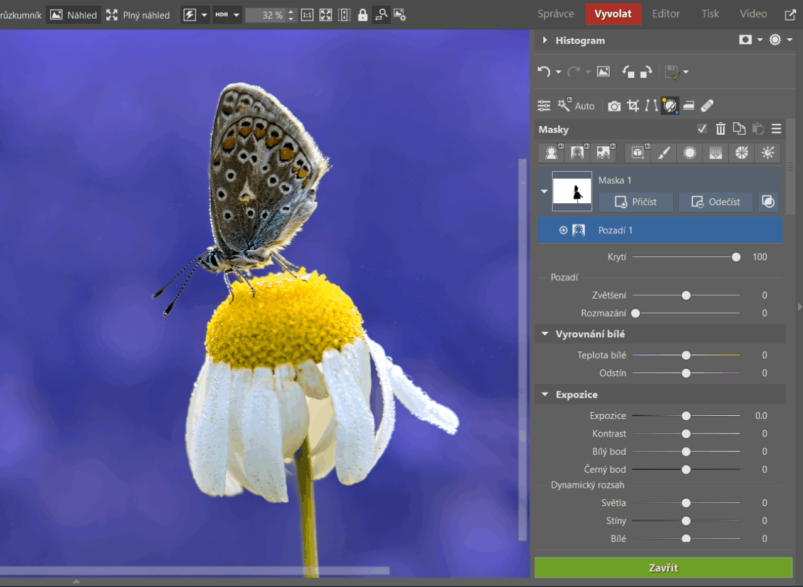Screen dimensions: 803x587
Task: Select the AI subject mask tool
Action: pyautogui.click(x=551, y=152)
